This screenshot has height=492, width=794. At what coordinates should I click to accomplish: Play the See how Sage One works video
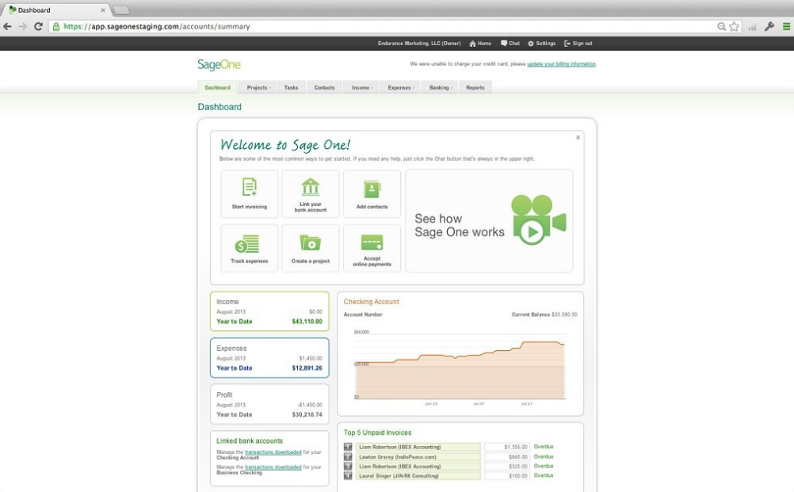[x=489, y=221]
